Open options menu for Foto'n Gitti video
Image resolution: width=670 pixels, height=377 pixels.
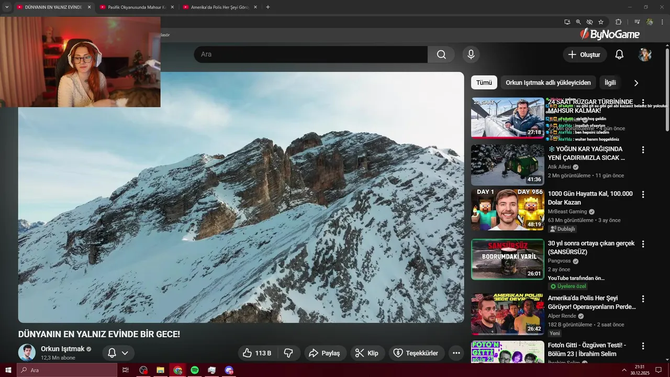(643, 346)
